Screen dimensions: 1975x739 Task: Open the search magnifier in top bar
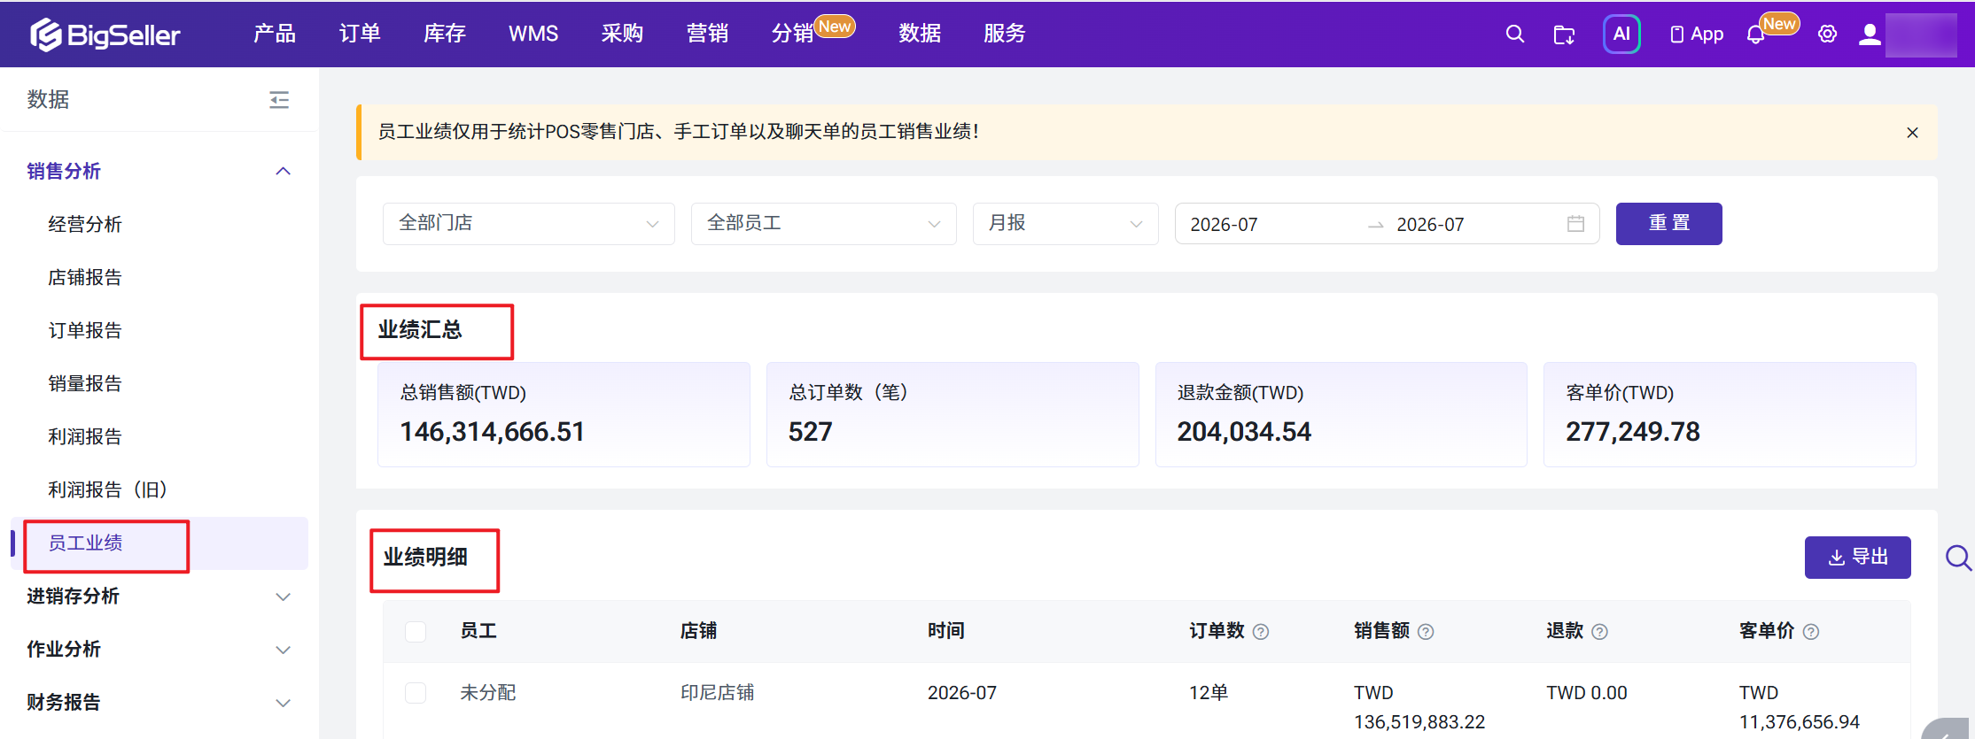[x=1515, y=35]
